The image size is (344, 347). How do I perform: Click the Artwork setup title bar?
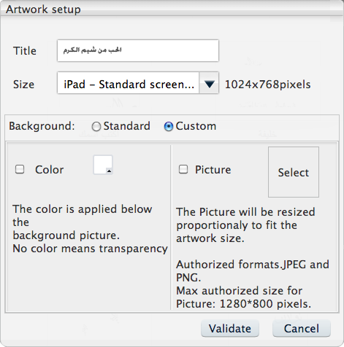(172, 9)
